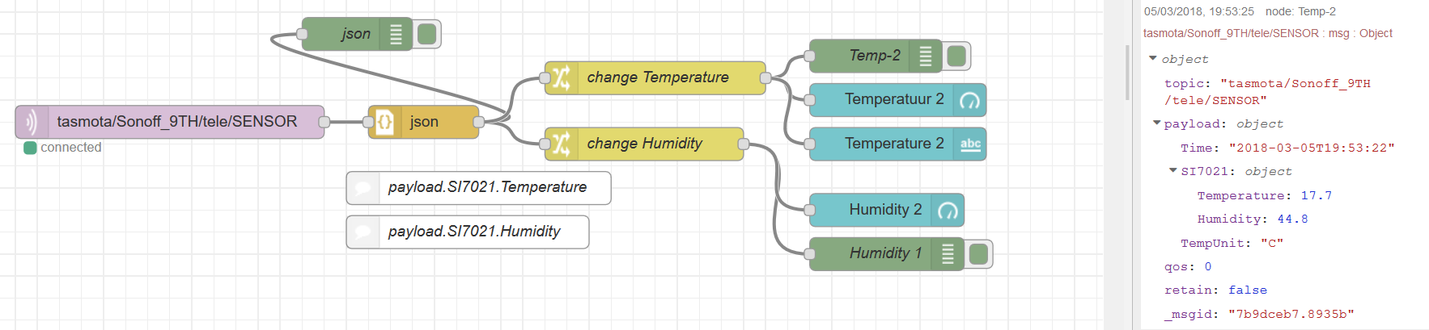
Task: Collapse the payload object tree entry
Action: click(x=1156, y=123)
